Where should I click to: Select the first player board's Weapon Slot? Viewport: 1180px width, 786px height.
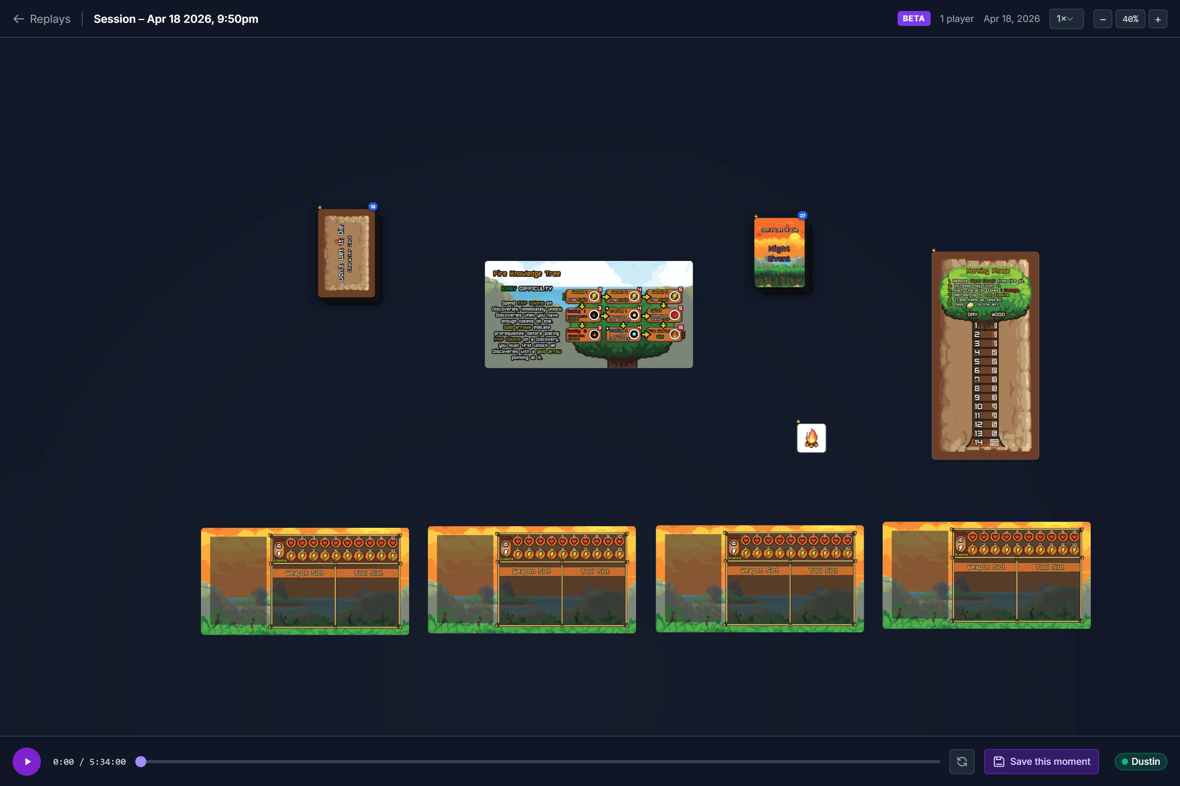(304, 596)
